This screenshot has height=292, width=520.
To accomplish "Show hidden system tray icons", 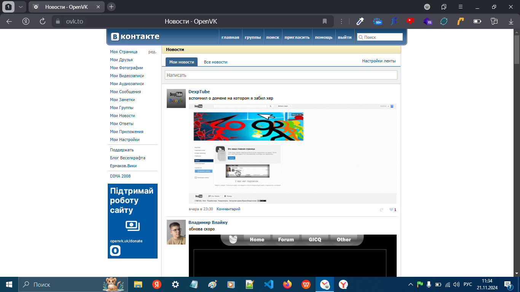I will point(410,284).
